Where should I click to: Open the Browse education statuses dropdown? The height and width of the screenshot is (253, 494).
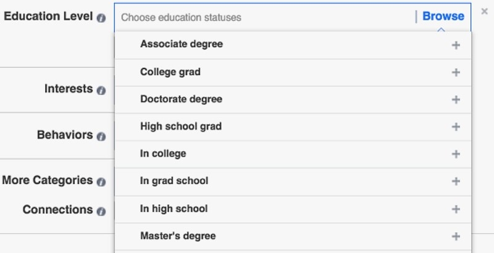click(x=443, y=17)
